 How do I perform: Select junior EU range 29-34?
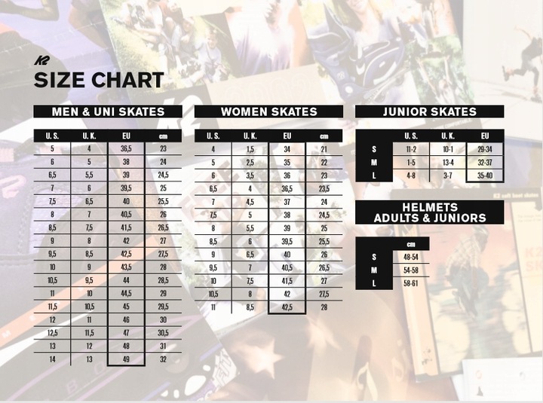click(x=484, y=149)
